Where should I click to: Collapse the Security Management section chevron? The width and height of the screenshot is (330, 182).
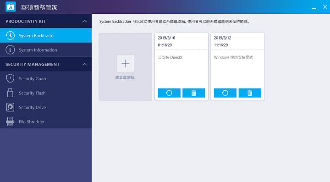[84, 64]
